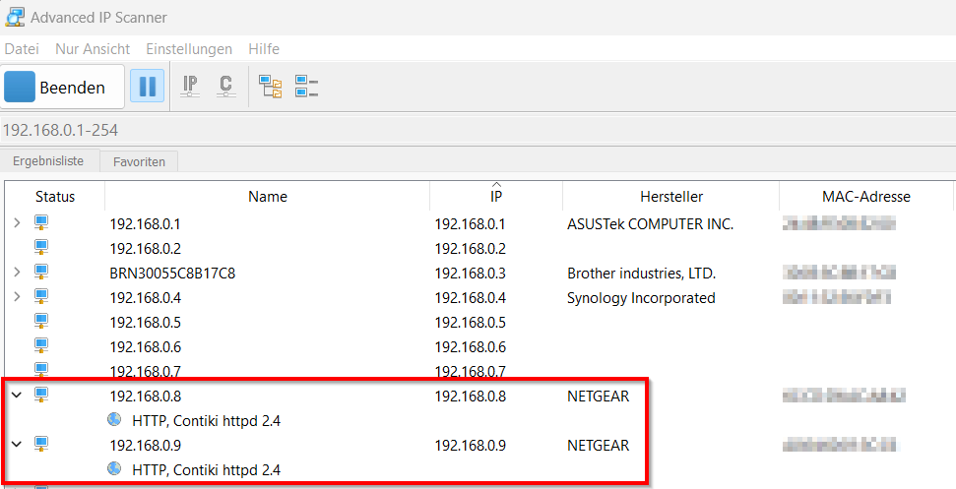956x489 pixels.
Task: Select HTTP, Contiki httpd 2.4 under 192.168.0.8
Action: point(206,420)
